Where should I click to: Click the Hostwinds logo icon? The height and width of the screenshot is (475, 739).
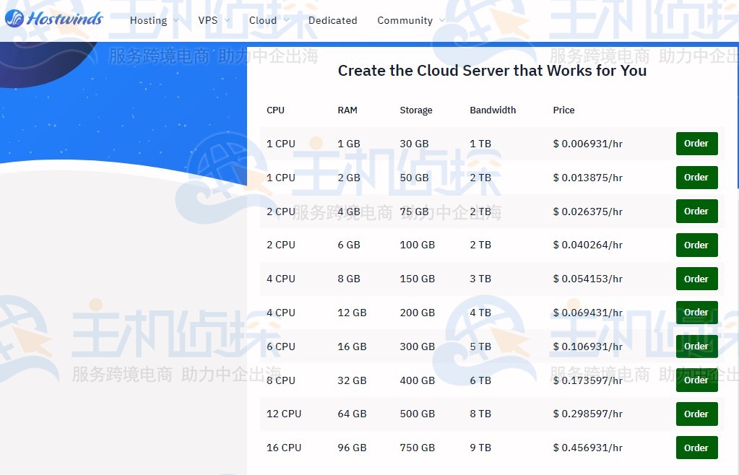14,19
